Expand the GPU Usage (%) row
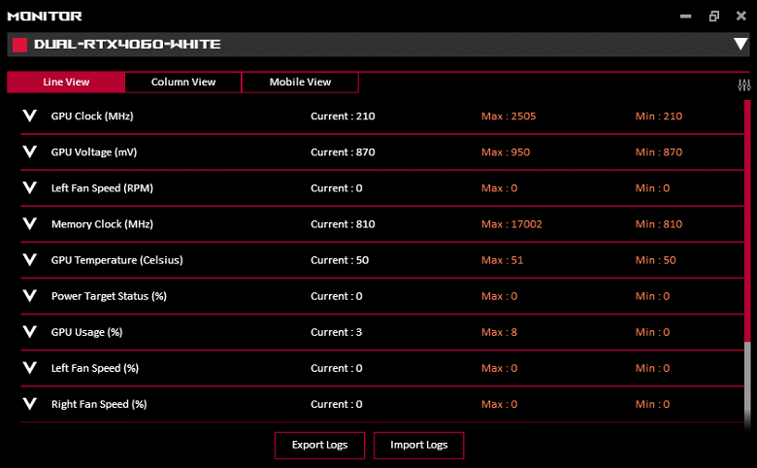This screenshot has height=468, width=757. tap(30, 332)
